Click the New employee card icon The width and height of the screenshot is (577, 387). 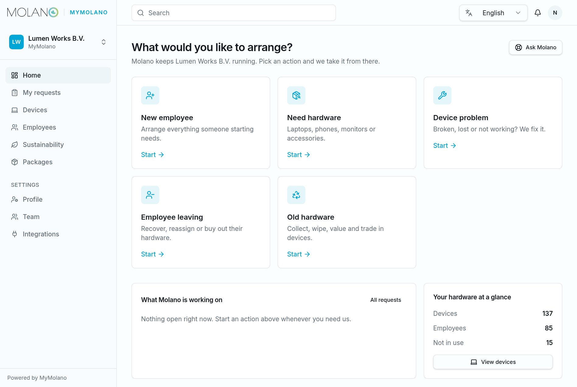coord(150,95)
